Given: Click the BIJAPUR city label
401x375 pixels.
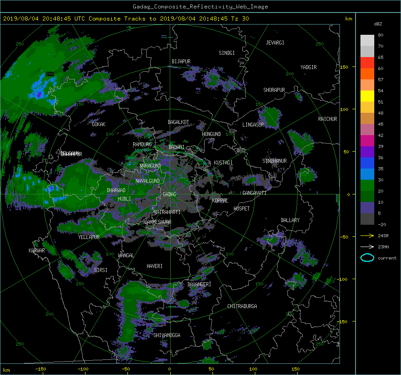Looking at the screenshot, I should (x=181, y=62).
